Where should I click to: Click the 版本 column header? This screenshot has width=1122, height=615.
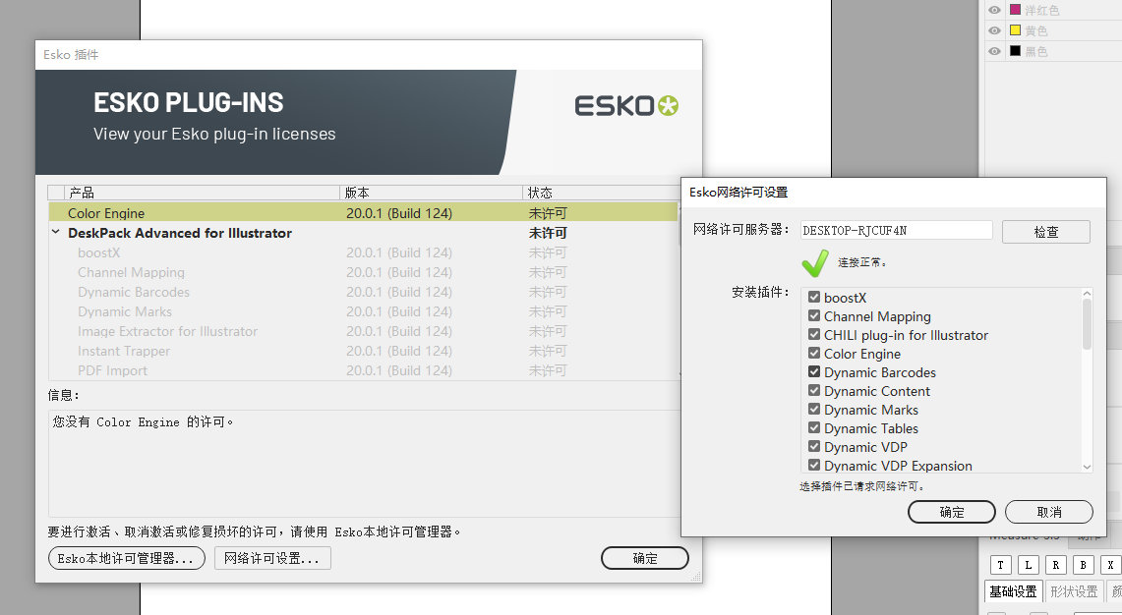[x=431, y=193]
